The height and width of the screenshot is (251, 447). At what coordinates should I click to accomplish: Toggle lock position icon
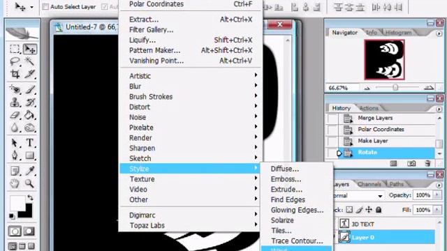369,210
